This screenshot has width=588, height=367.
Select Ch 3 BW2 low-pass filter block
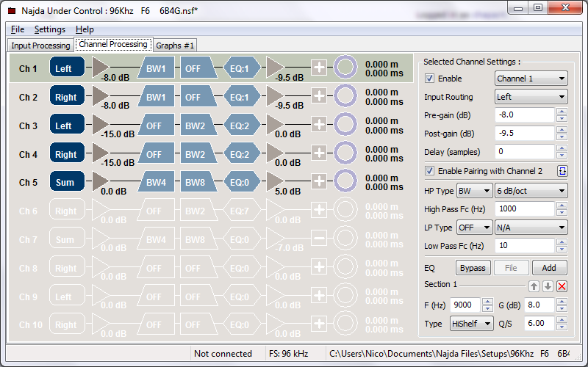(198, 125)
